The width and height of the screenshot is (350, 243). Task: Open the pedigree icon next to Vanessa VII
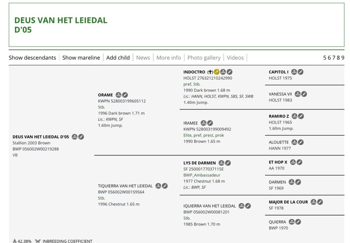tap(297, 94)
